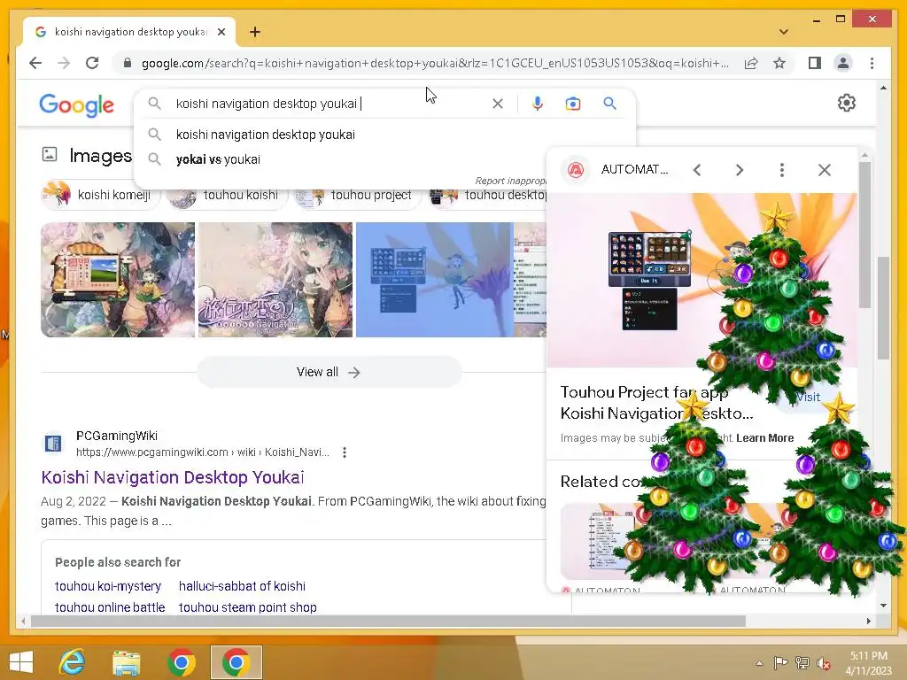907x680 pixels.
Task: Open related search 'halluci-sabbat of koishi'
Action: click(242, 586)
